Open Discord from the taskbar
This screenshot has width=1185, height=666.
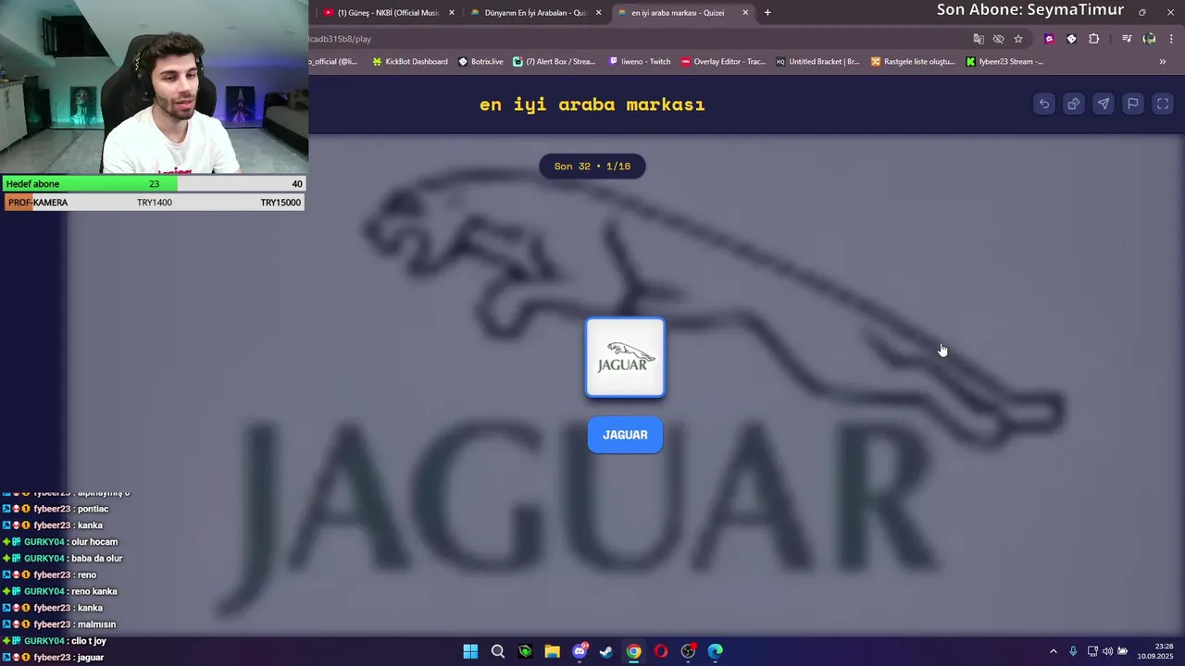[x=580, y=651]
